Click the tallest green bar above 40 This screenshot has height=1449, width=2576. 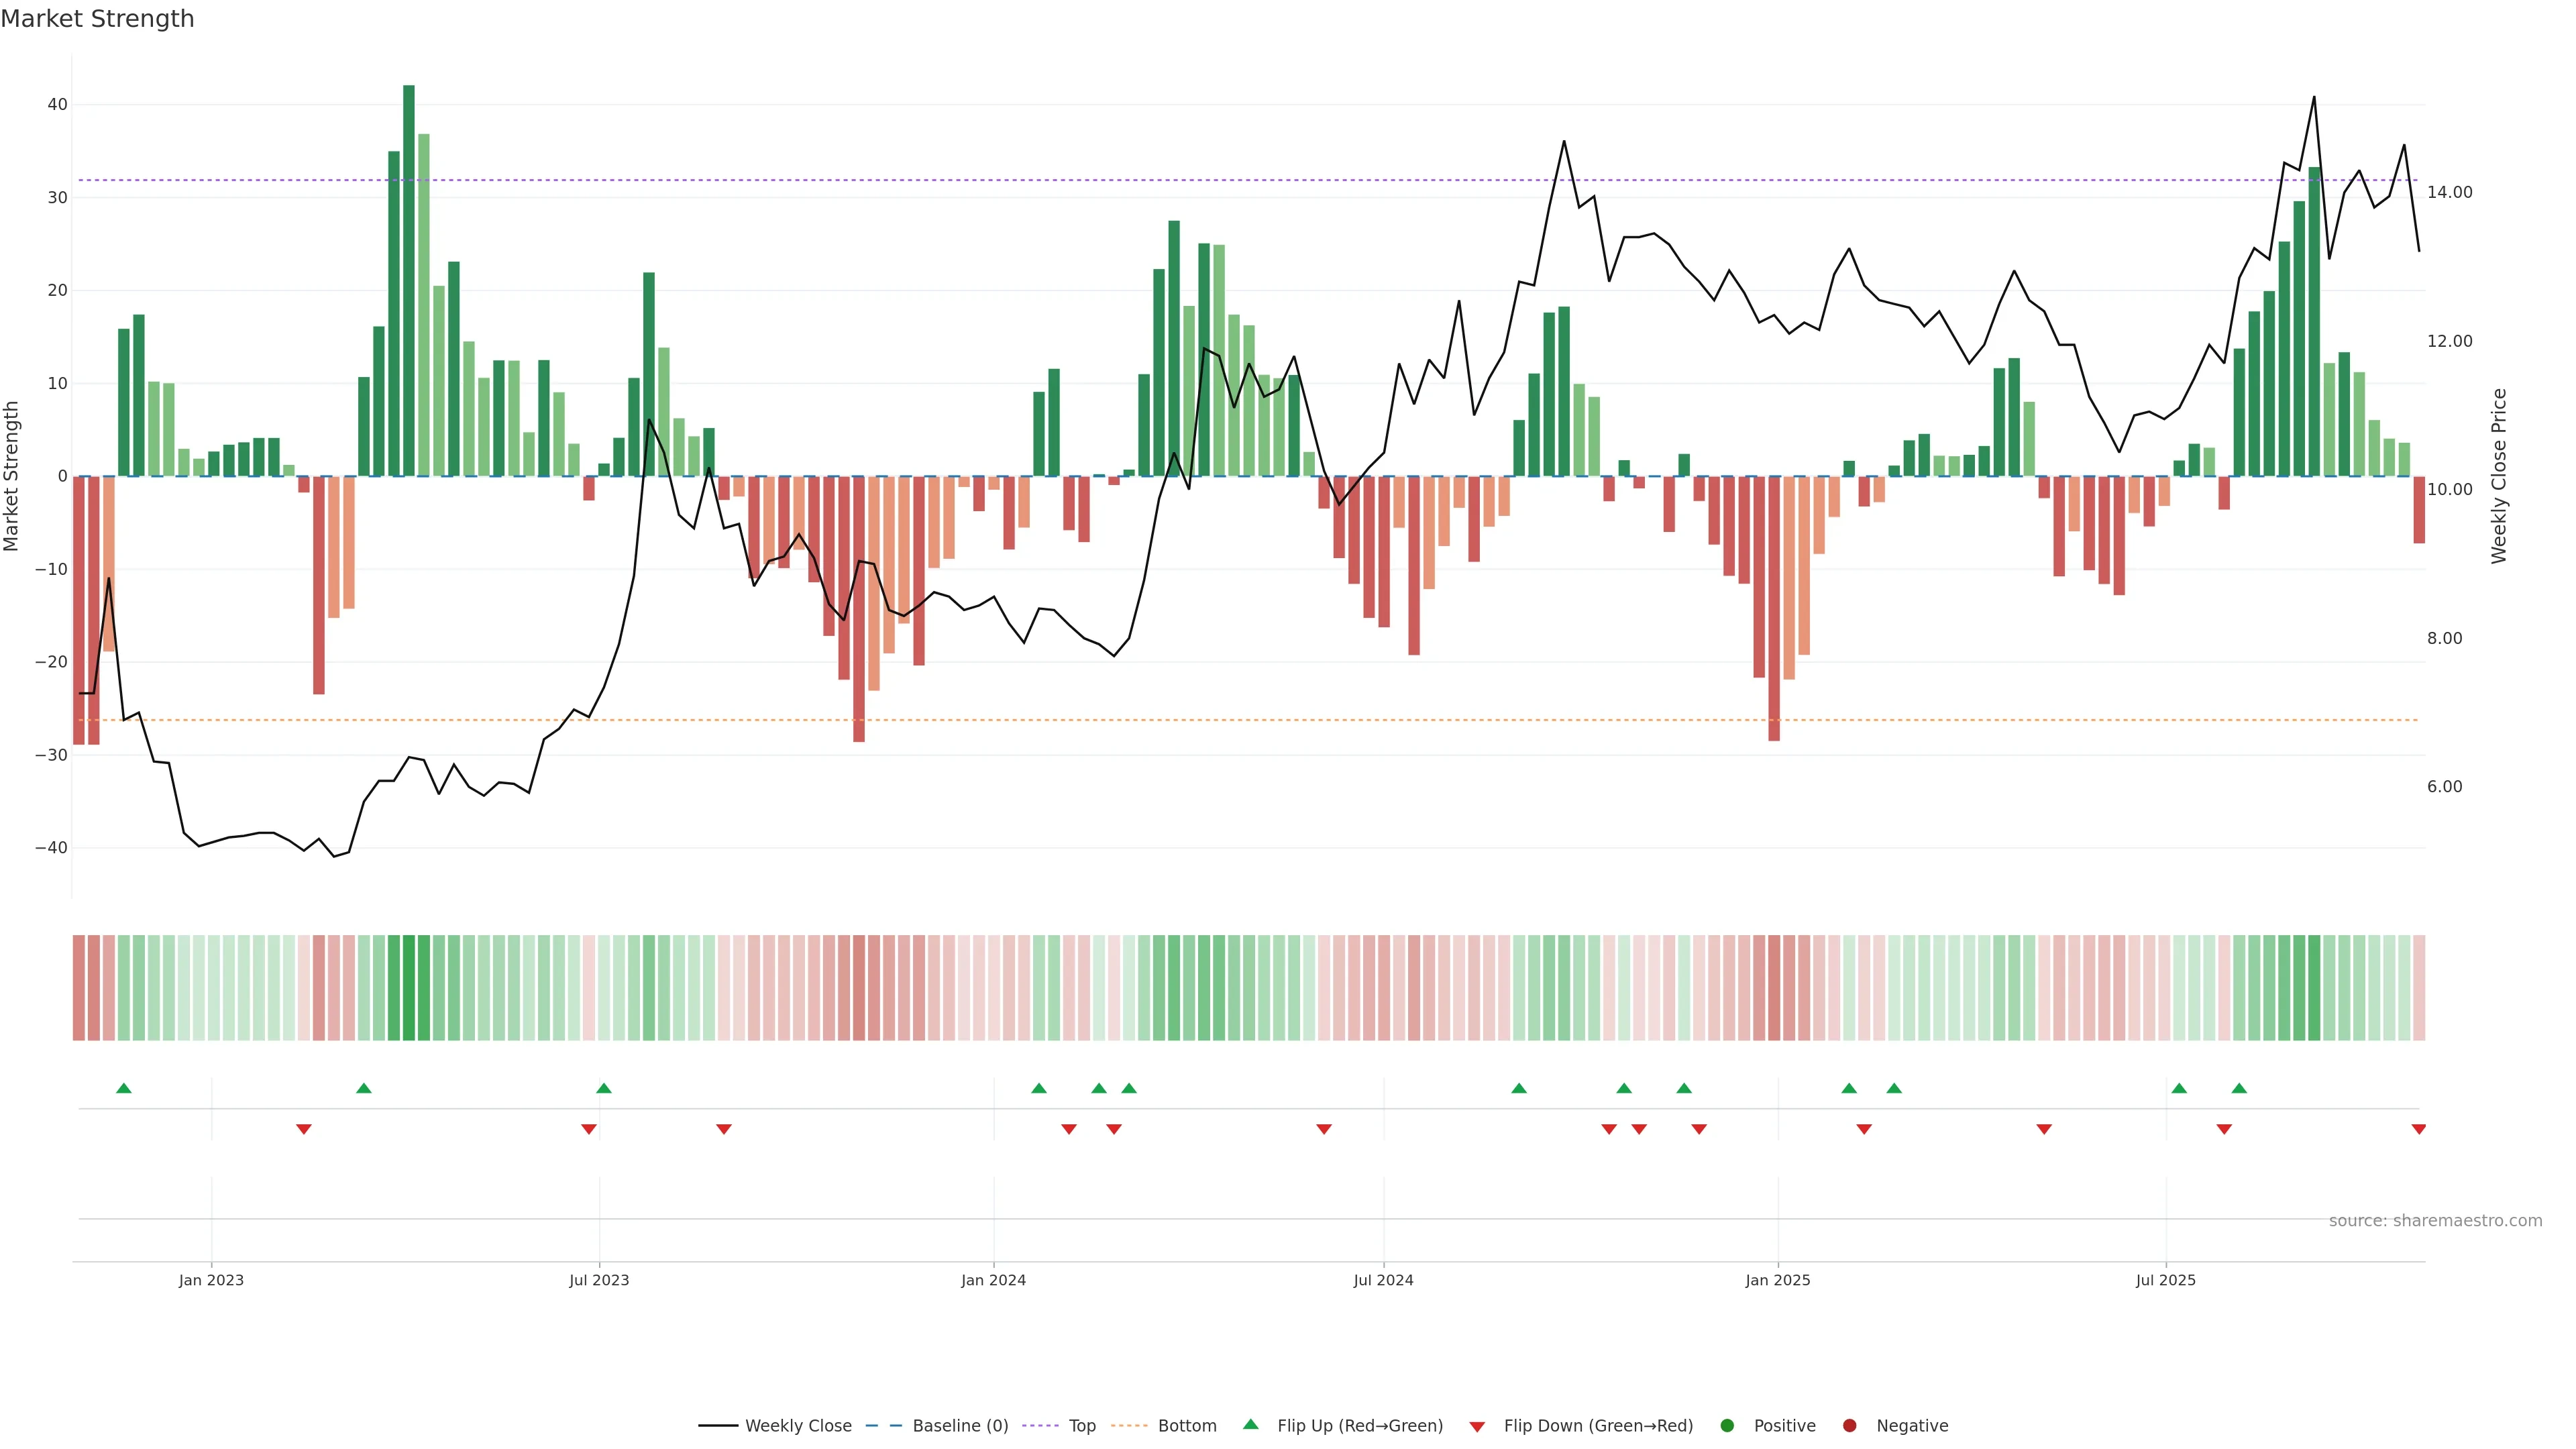(409, 280)
